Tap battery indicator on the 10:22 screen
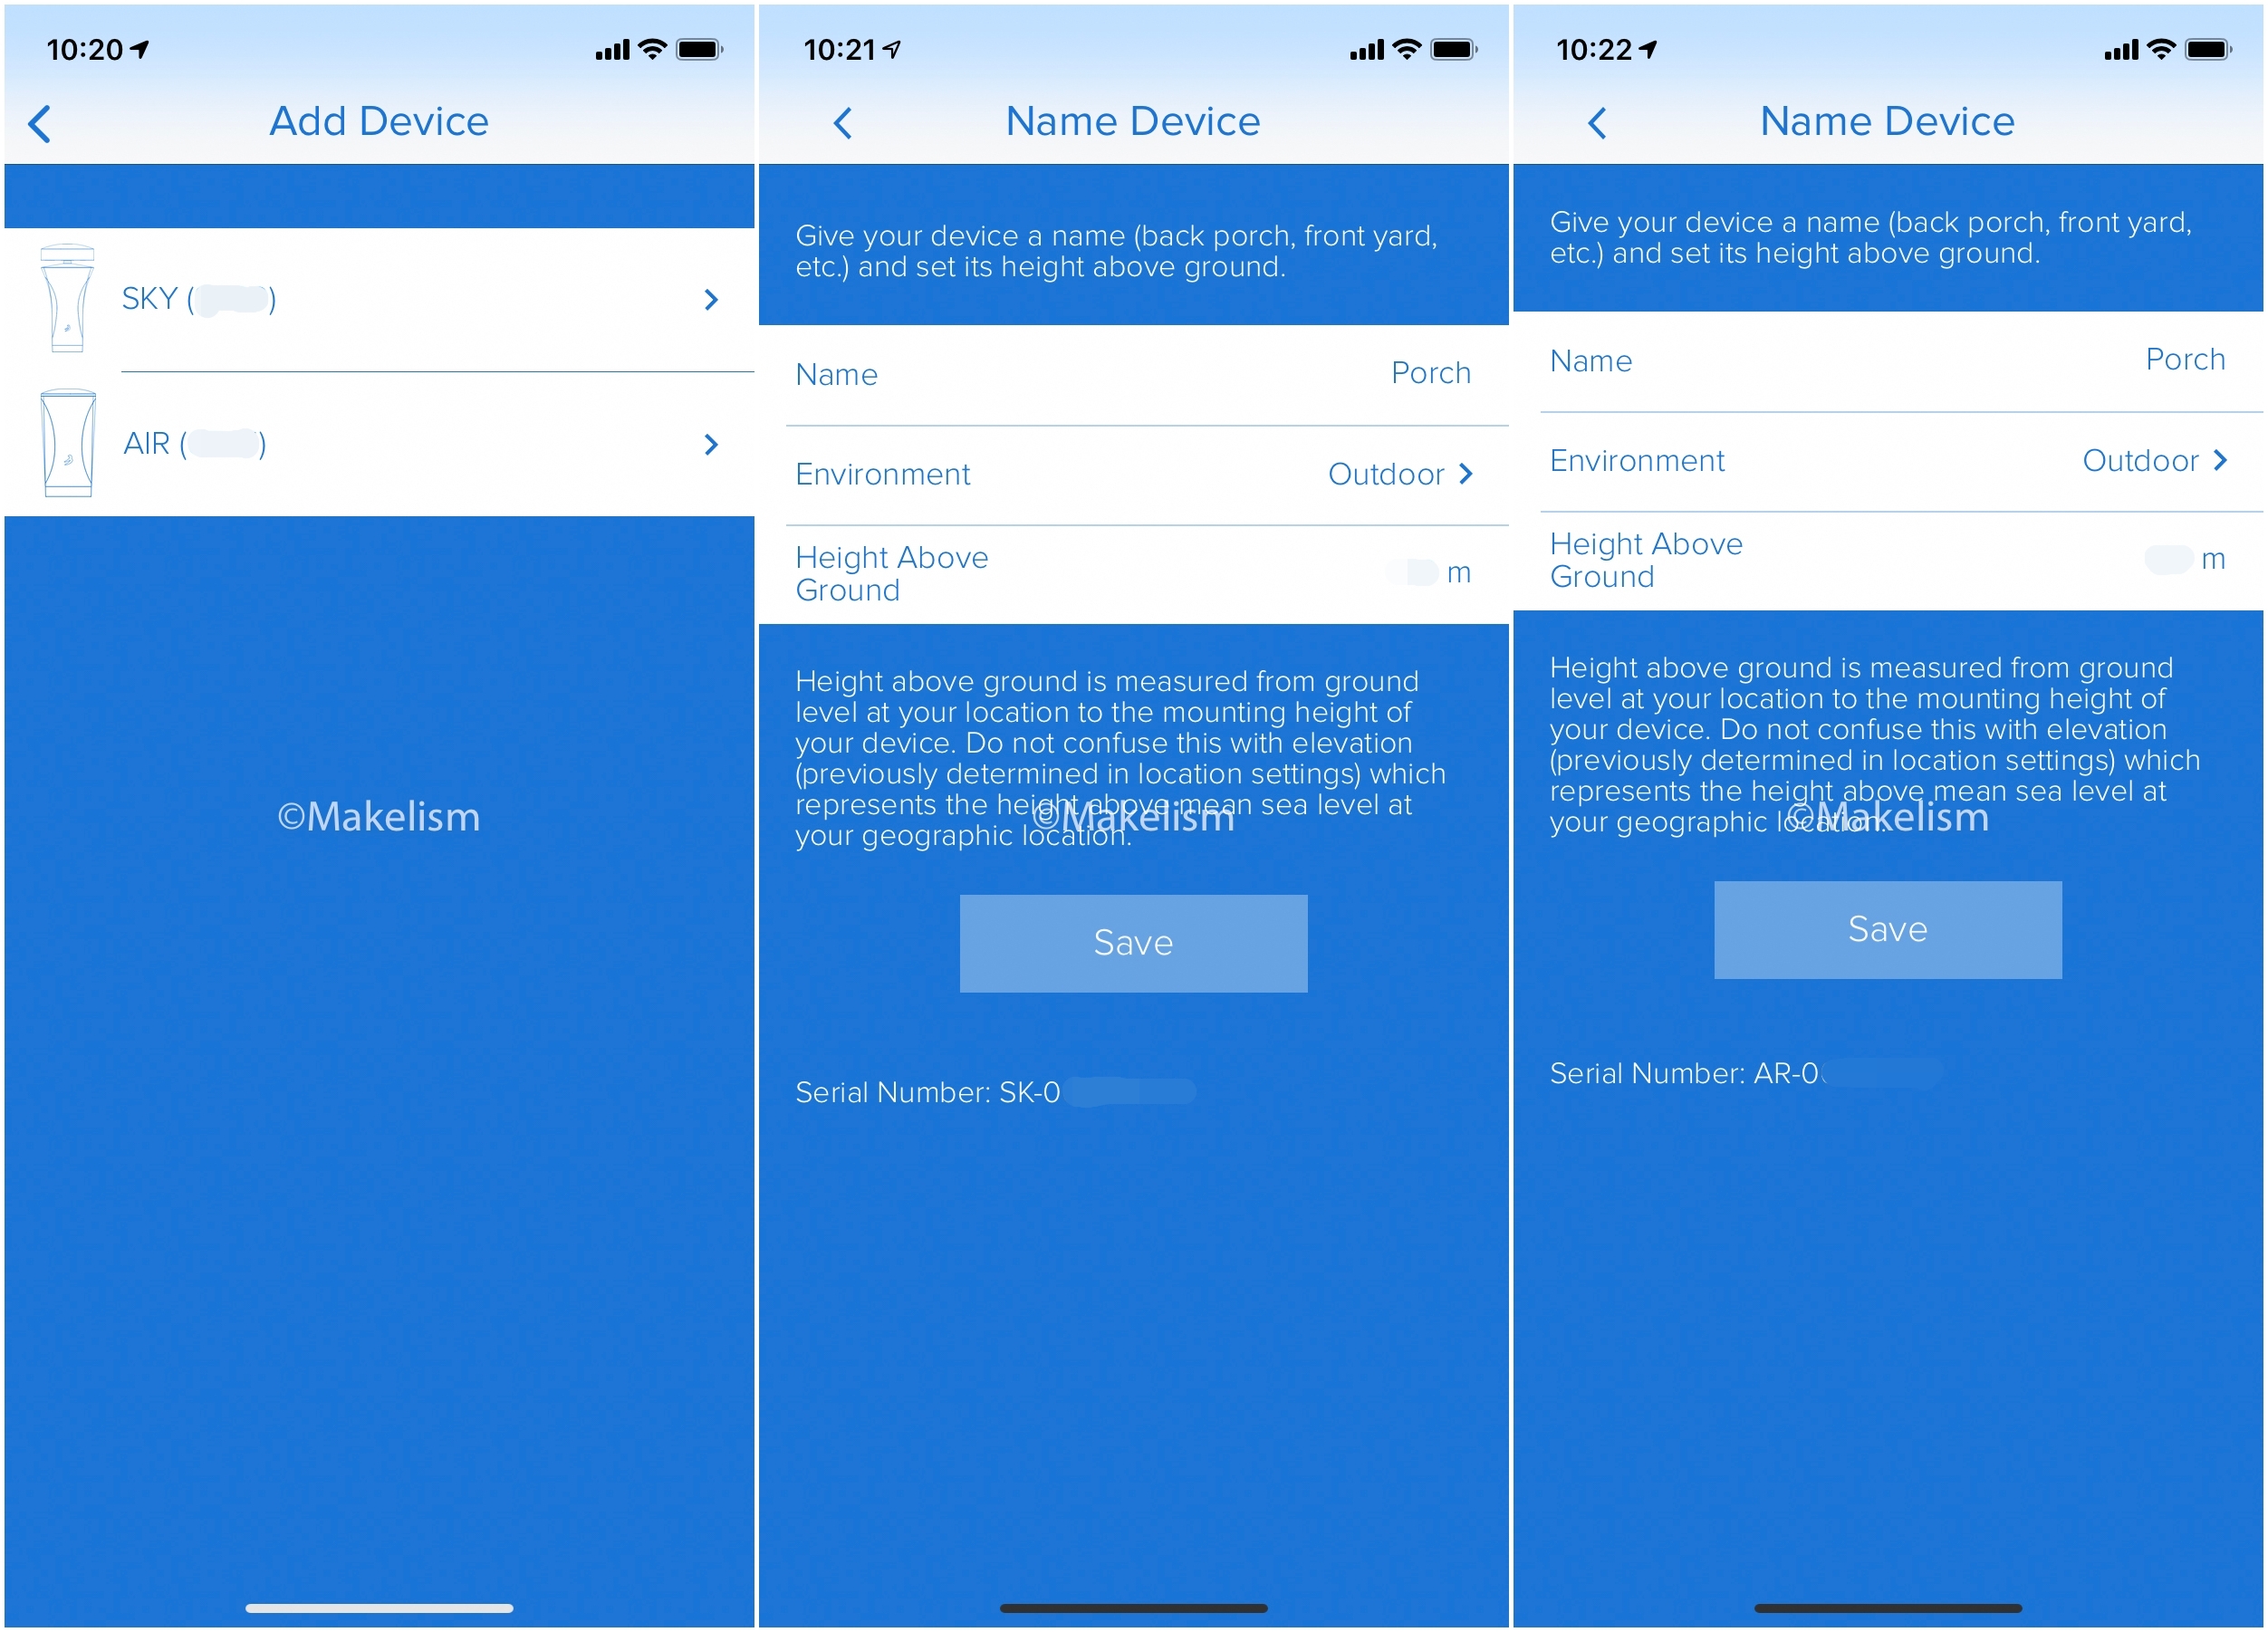The image size is (2268, 1632). pyautogui.click(x=2207, y=49)
